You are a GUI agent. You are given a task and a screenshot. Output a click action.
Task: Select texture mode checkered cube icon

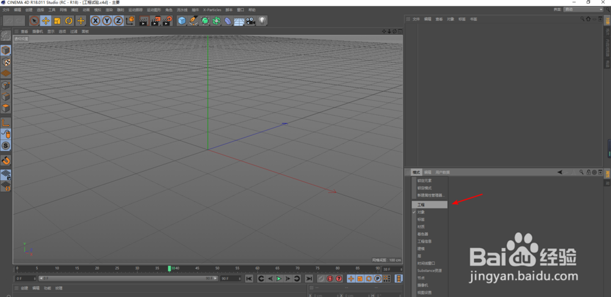click(x=6, y=62)
